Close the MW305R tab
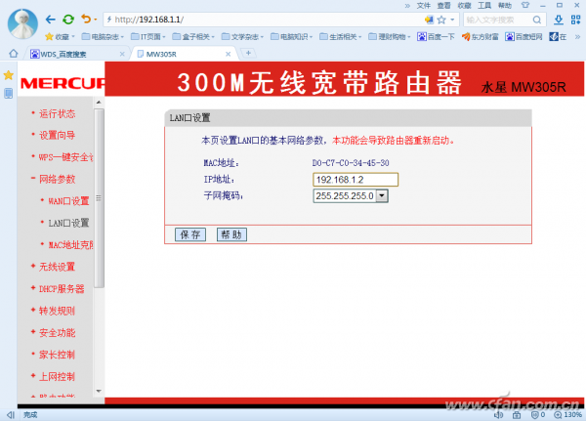This screenshot has height=421, width=586. point(228,55)
